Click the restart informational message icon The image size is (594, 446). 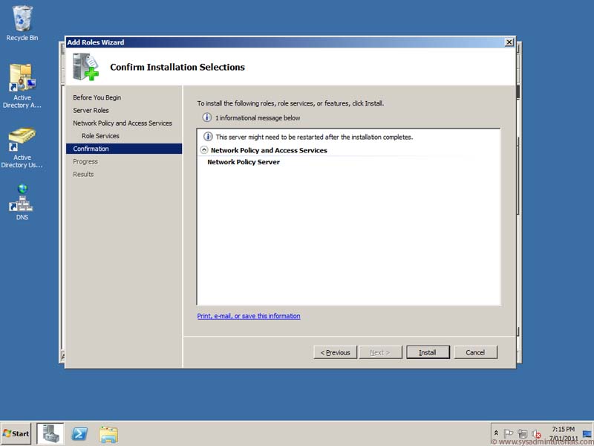[208, 137]
